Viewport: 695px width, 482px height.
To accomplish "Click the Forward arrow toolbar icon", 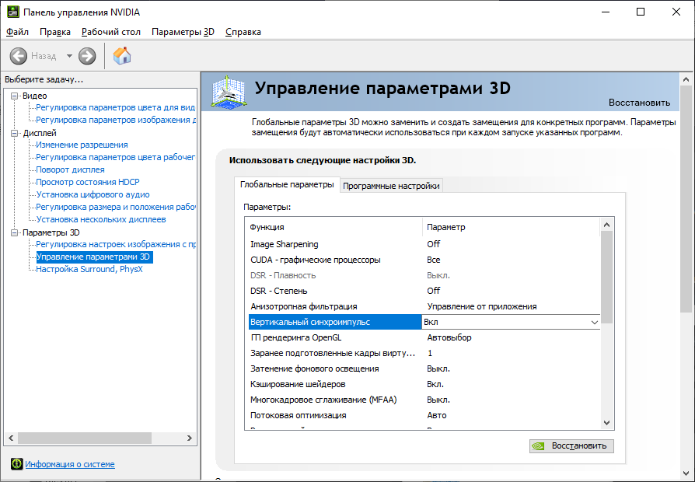I will pos(87,56).
